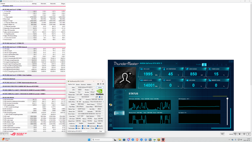The image size is (252, 142).
Task: Click HWiNFO collapse columns arrows icon
Action: pos(6,134)
